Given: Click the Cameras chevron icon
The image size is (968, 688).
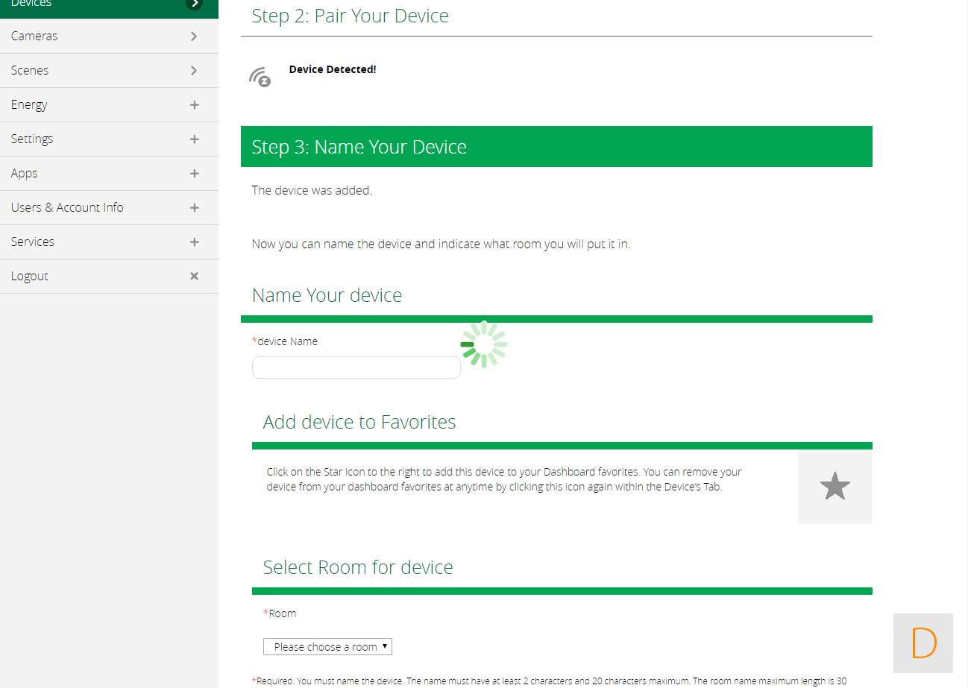Looking at the screenshot, I should (x=194, y=36).
